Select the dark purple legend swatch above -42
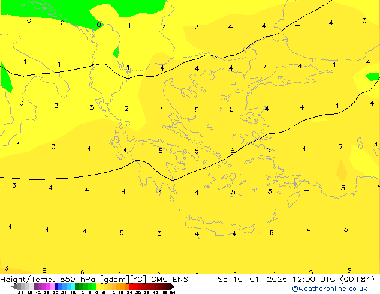Screen dimensions: 380x294 click(x=35, y=286)
